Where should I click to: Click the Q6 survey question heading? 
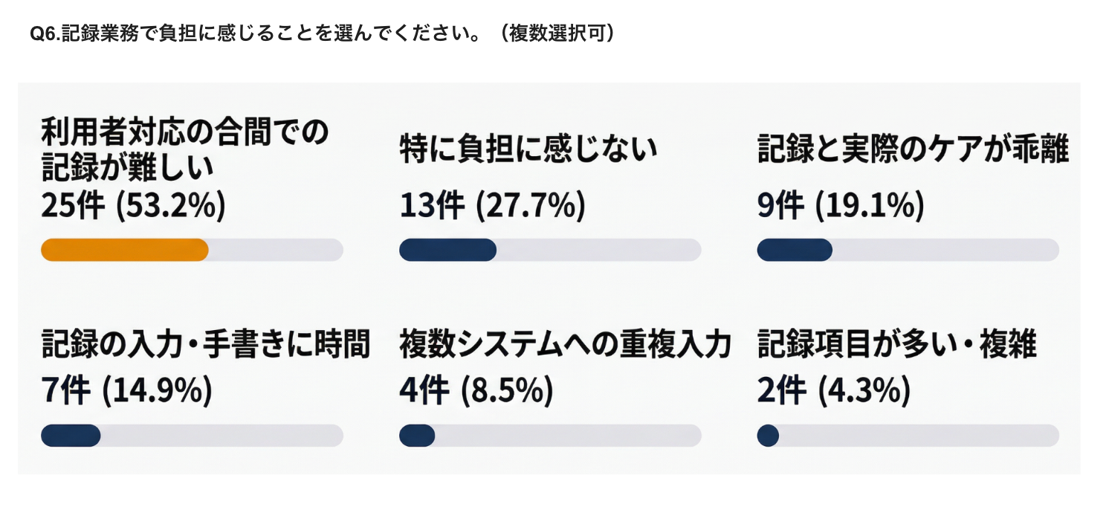(322, 35)
